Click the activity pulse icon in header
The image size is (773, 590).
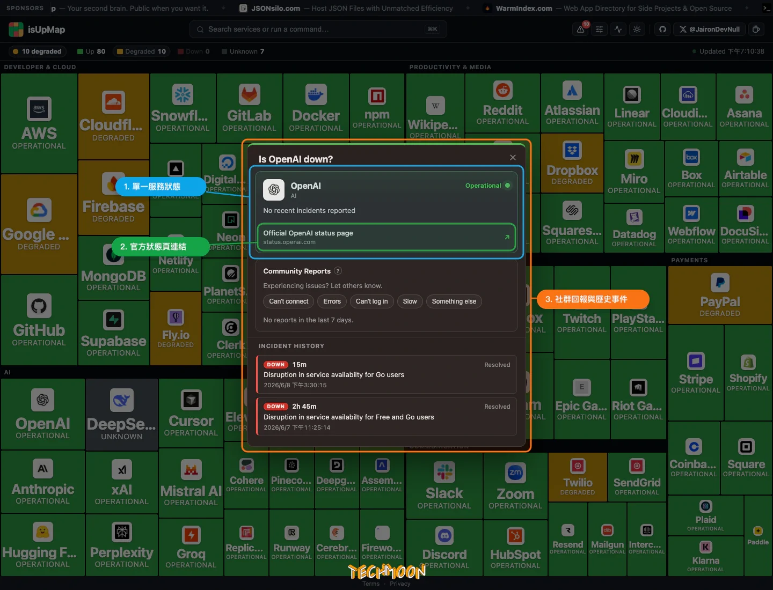(x=618, y=29)
